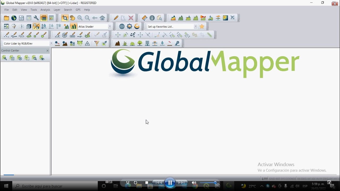Image resolution: width=340 pixels, height=191 pixels.
Task: Pause the playing video
Action: coord(170,183)
